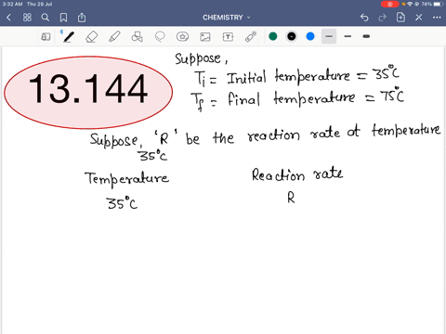Choose the black pen color
Image resolution: width=446 pixels, height=334 pixels.
pos(292,36)
